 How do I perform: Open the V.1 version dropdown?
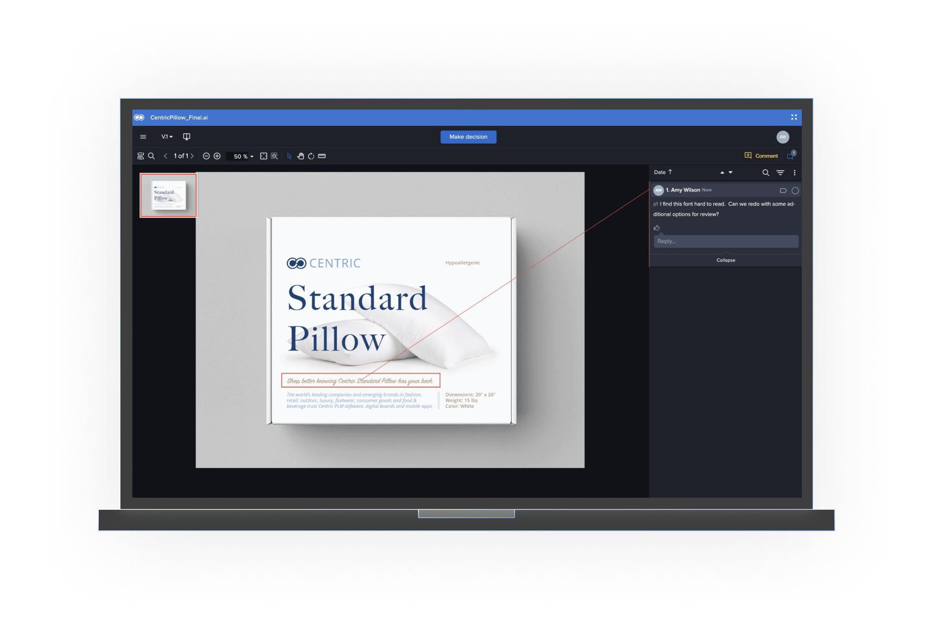click(167, 137)
